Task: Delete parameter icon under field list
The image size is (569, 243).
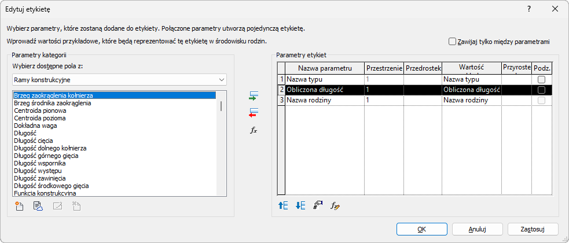Action: (x=76, y=206)
